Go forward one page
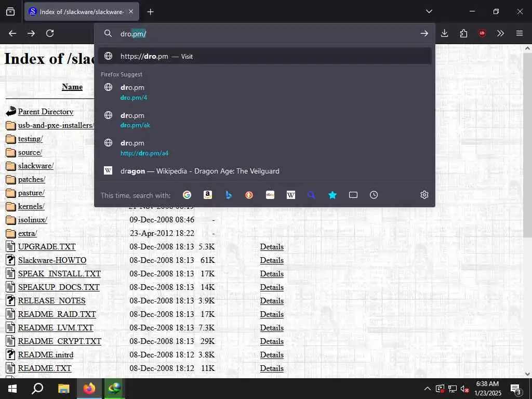The width and height of the screenshot is (532, 399). pos(31,33)
